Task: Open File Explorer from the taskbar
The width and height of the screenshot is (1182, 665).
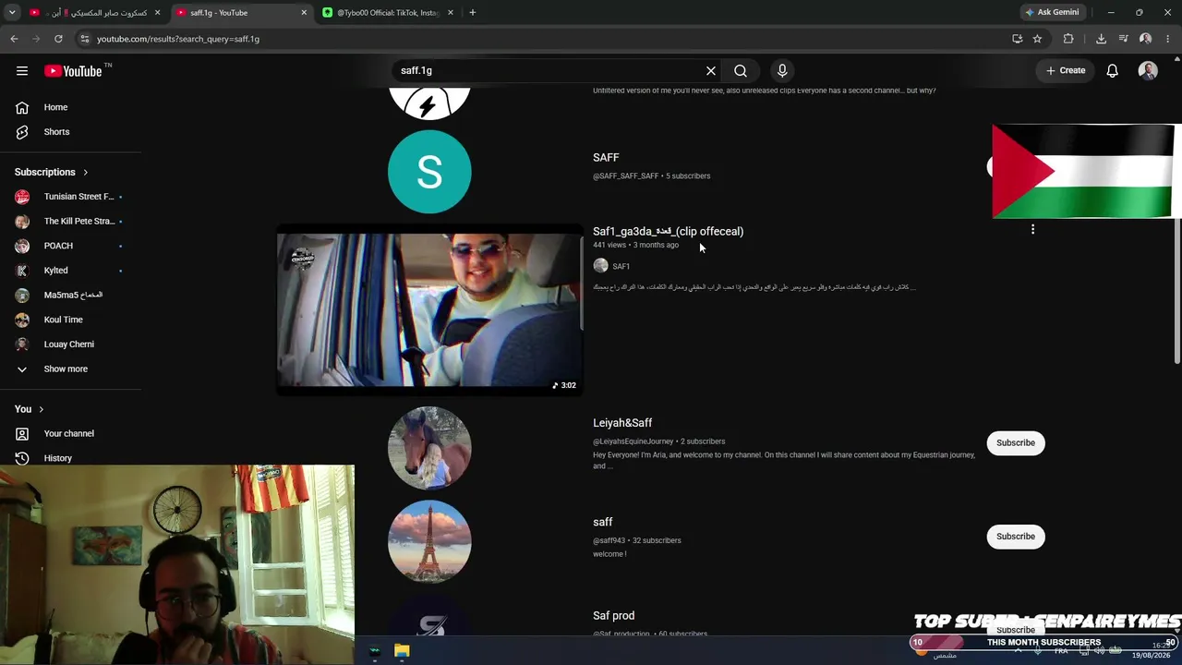Action: tap(402, 651)
